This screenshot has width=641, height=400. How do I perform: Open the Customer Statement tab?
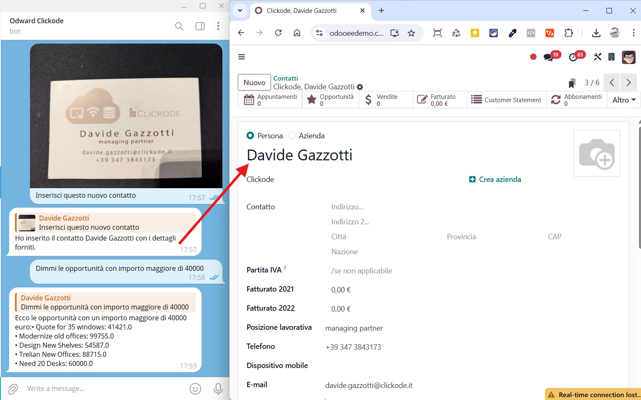(x=506, y=100)
